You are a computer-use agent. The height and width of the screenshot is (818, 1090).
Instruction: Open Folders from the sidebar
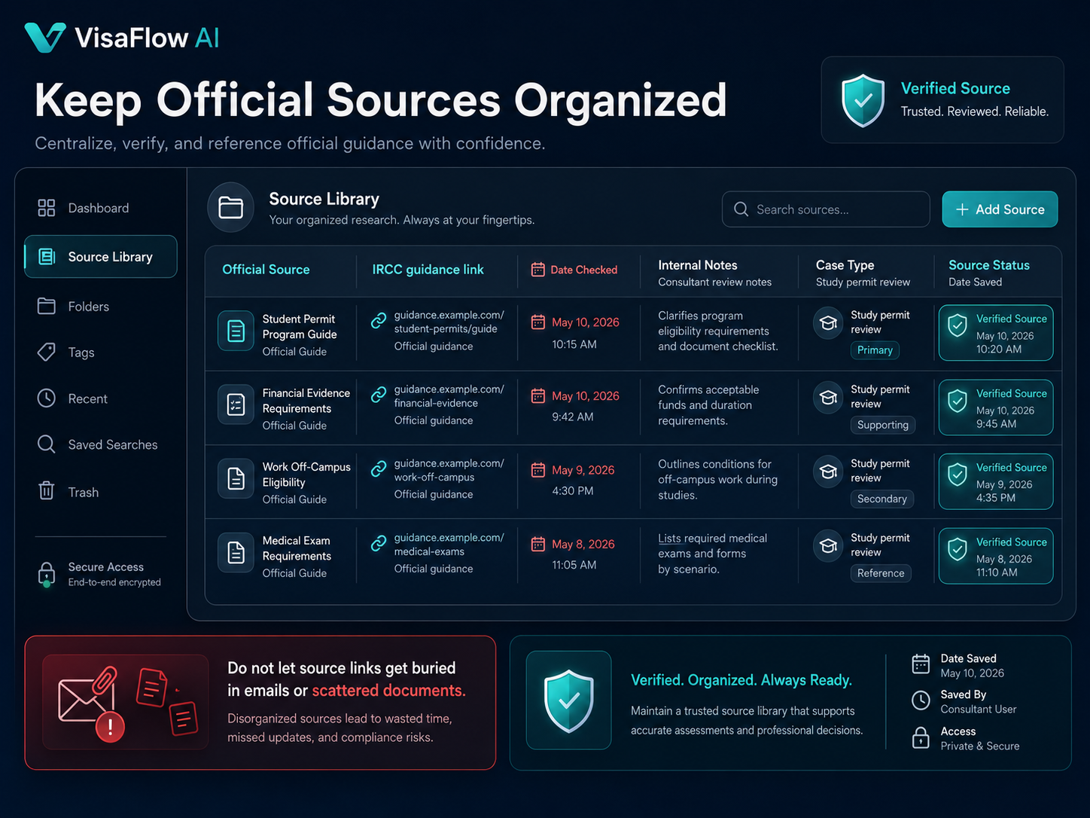click(101, 306)
